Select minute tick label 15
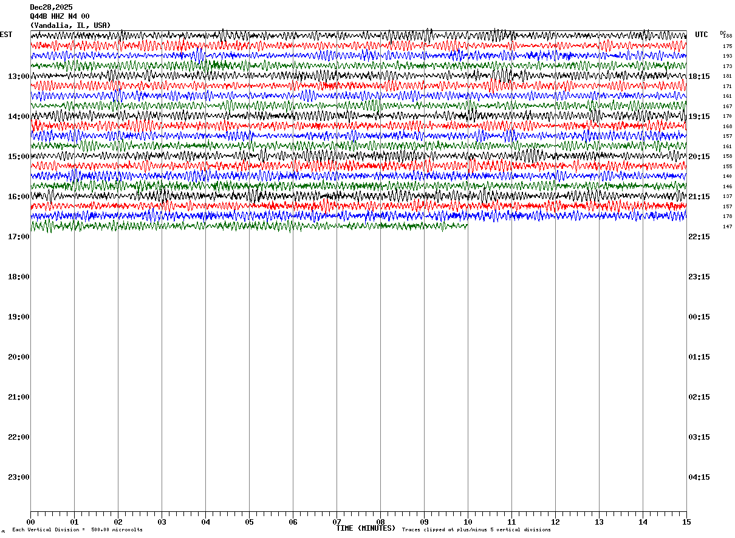 (686, 522)
